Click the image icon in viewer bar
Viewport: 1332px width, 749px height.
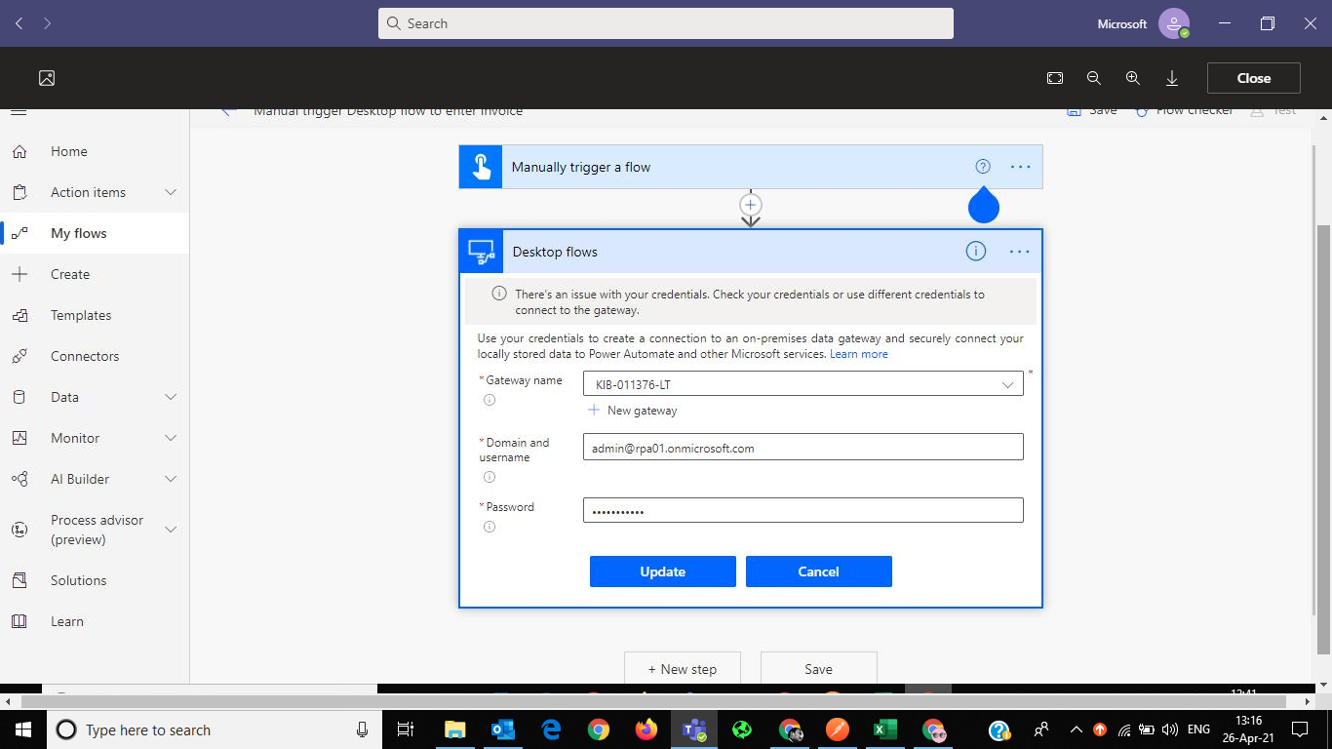47,78
